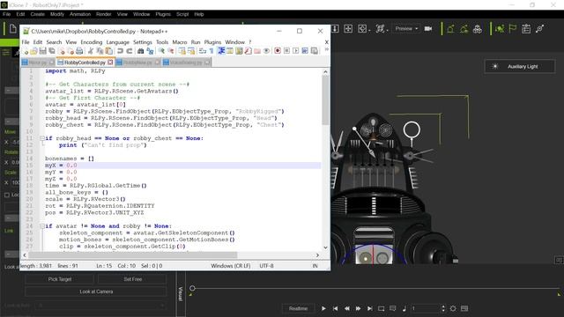Click the iClone cubes prop icon
Screen dimensions: 564x317
(x=478, y=29)
